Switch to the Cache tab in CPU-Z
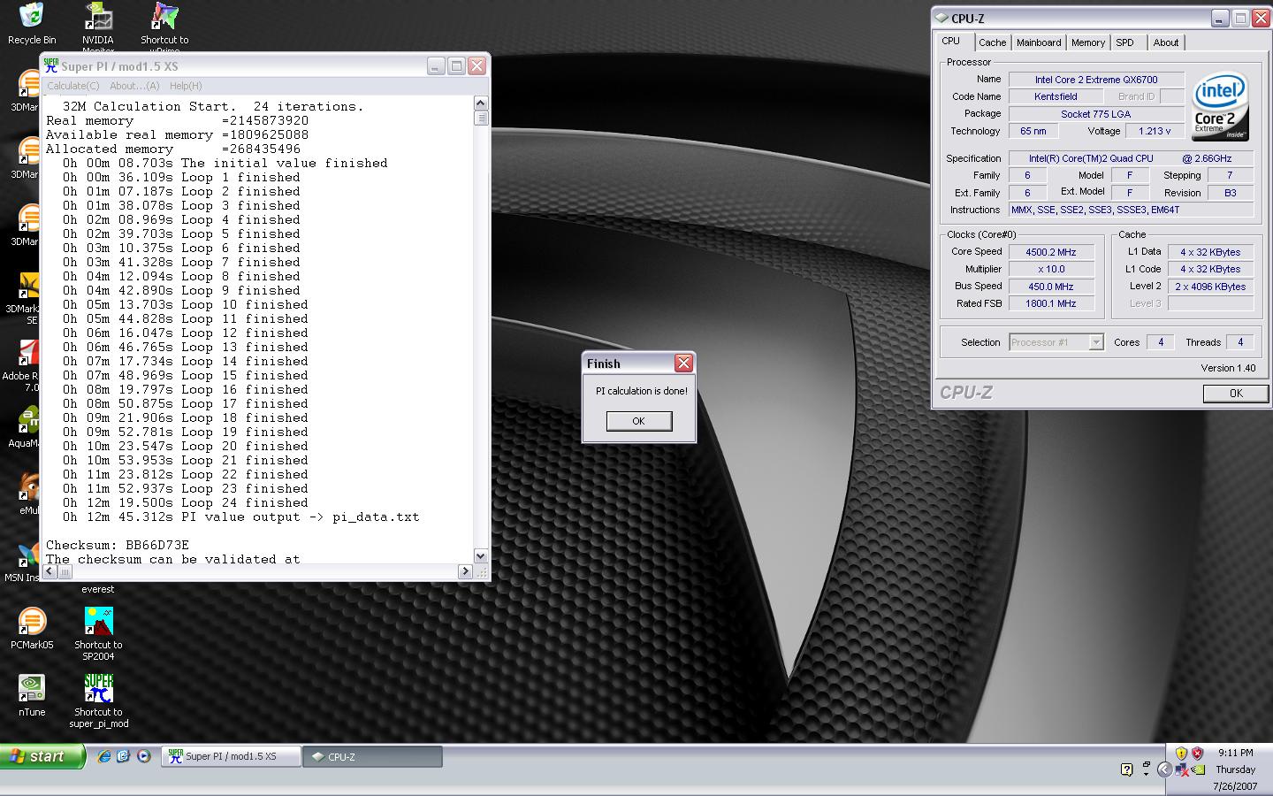Viewport: 1273px width, 796px height. [x=992, y=42]
